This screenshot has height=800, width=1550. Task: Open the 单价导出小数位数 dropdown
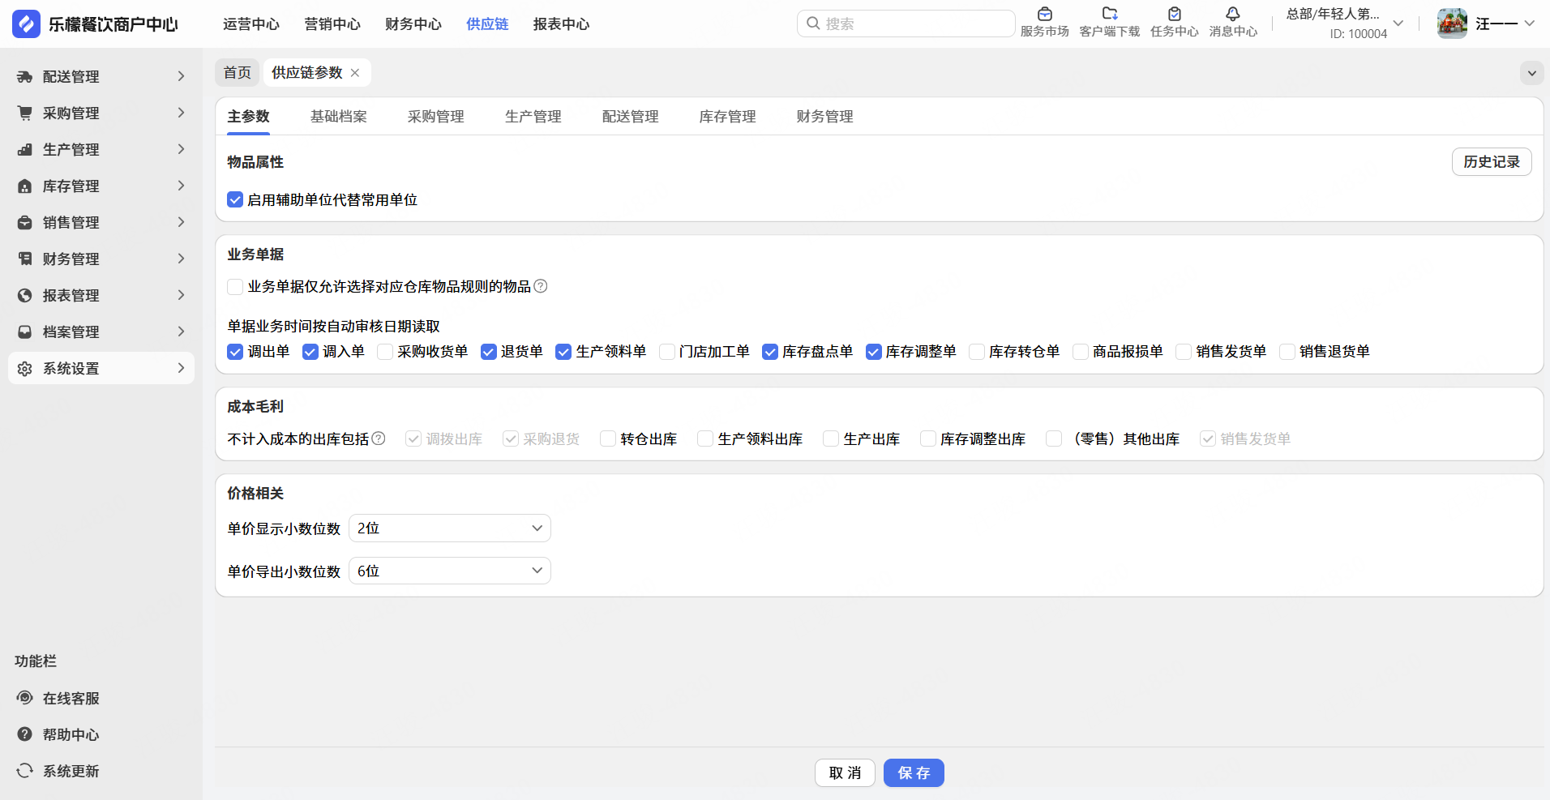pos(449,571)
